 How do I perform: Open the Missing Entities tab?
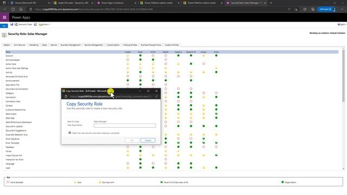point(130,45)
